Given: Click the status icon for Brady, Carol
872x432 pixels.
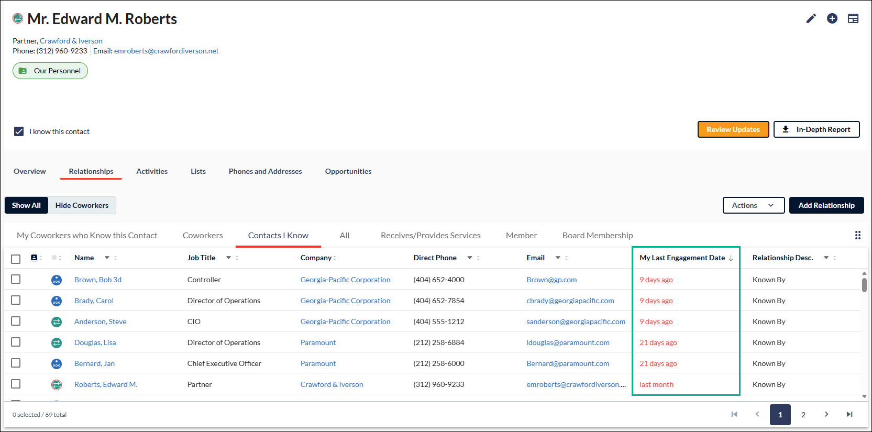Looking at the screenshot, I should [x=57, y=301].
